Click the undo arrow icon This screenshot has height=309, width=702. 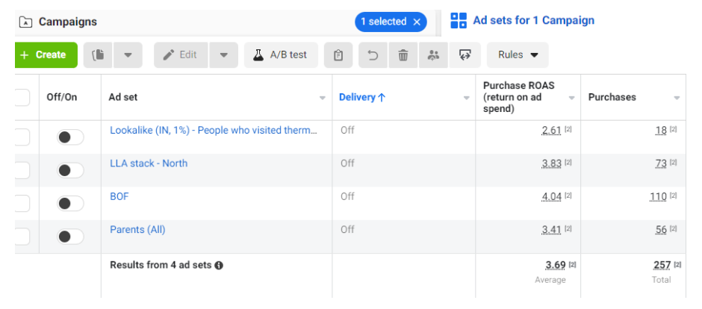coord(373,55)
